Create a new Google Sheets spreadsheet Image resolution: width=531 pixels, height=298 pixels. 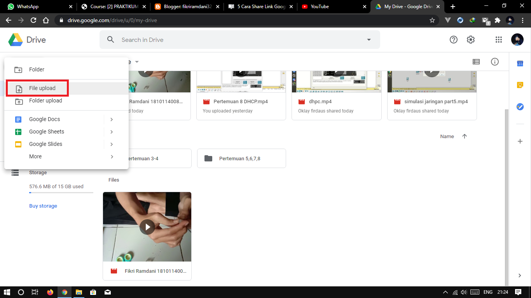pos(54,132)
